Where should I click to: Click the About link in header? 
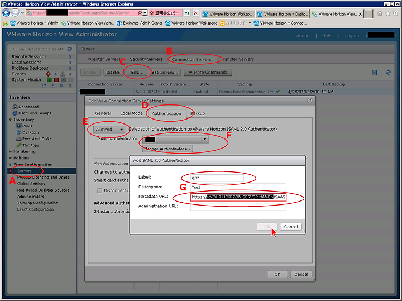(x=303, y=36)
